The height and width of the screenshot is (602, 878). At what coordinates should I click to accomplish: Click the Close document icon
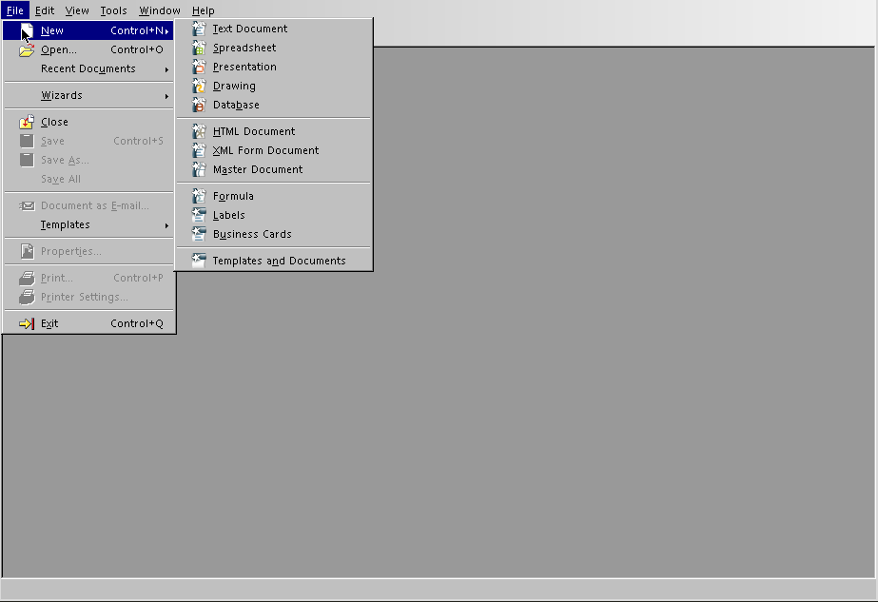click(27, 122)
